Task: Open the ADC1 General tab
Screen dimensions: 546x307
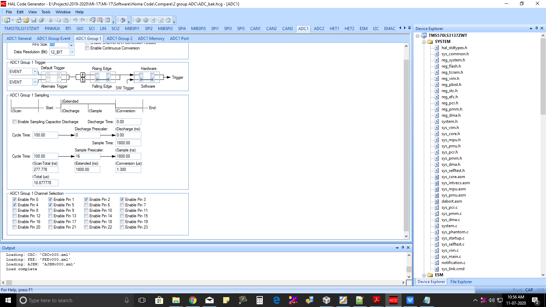Action: click(x=19, y=39)
